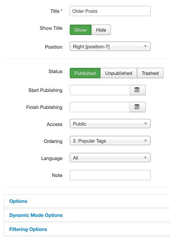Click the Start Publishing date field
The image size is (170, 237).
pos(100,90)
